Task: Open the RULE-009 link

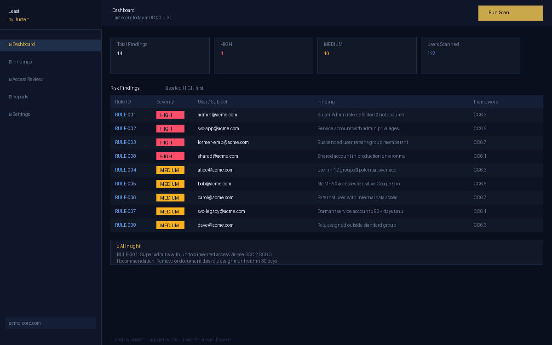Action: 126,225
